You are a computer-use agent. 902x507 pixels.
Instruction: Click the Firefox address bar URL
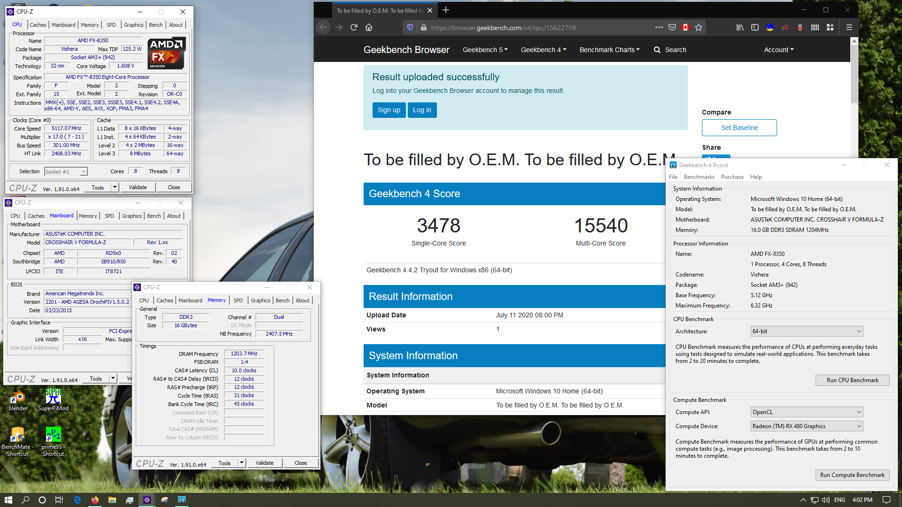(503, 28)
